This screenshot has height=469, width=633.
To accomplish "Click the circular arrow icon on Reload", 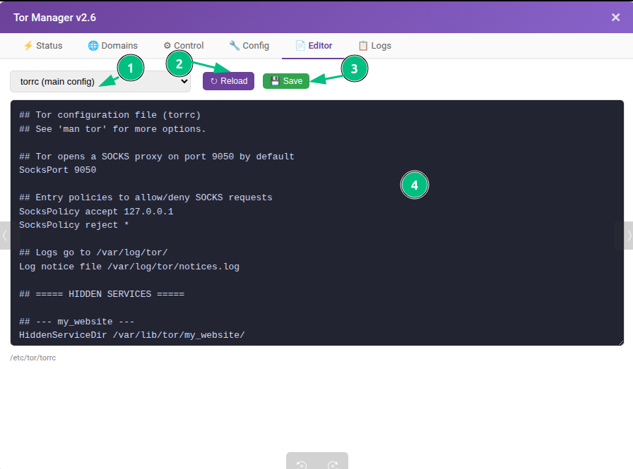I will click(214, 81).
